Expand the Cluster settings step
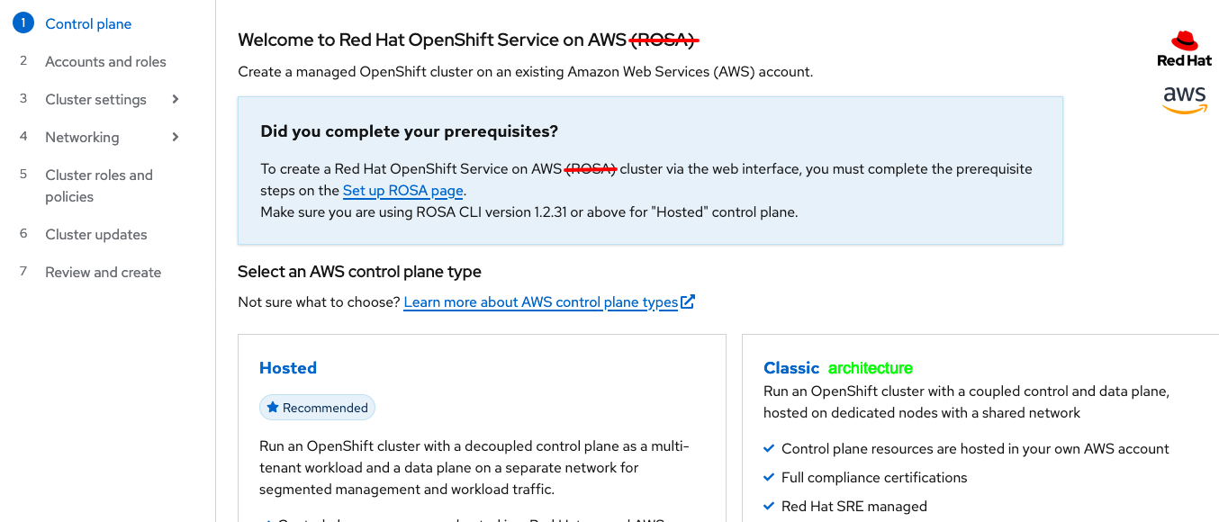 [x=176, y=99]
